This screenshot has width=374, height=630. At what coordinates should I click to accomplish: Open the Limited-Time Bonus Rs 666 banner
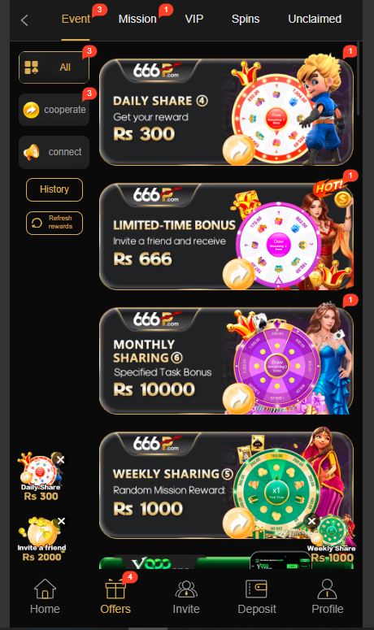pos(226,237)
